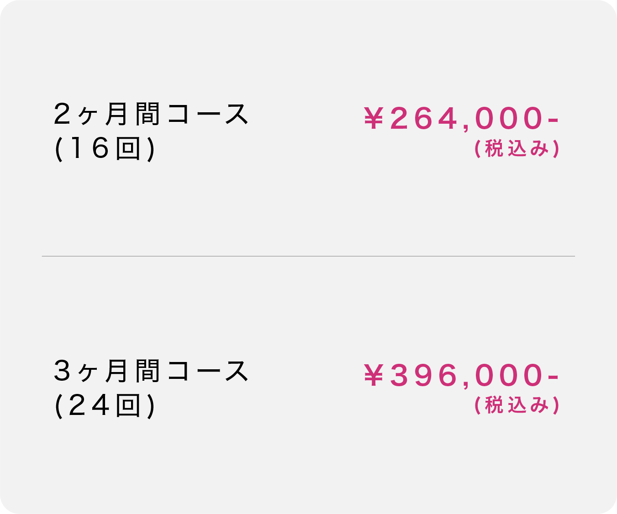Click the leading digit 3 of 3ヶ月間コース
This screenshot has height=514, width=617.
tap(62, 371)
